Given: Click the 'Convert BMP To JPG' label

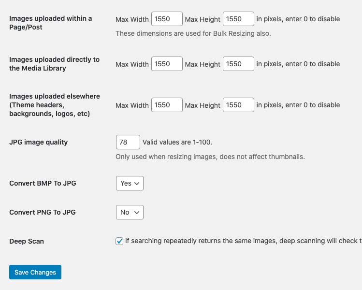Looking at the screenshot, I should coord(43,183).
